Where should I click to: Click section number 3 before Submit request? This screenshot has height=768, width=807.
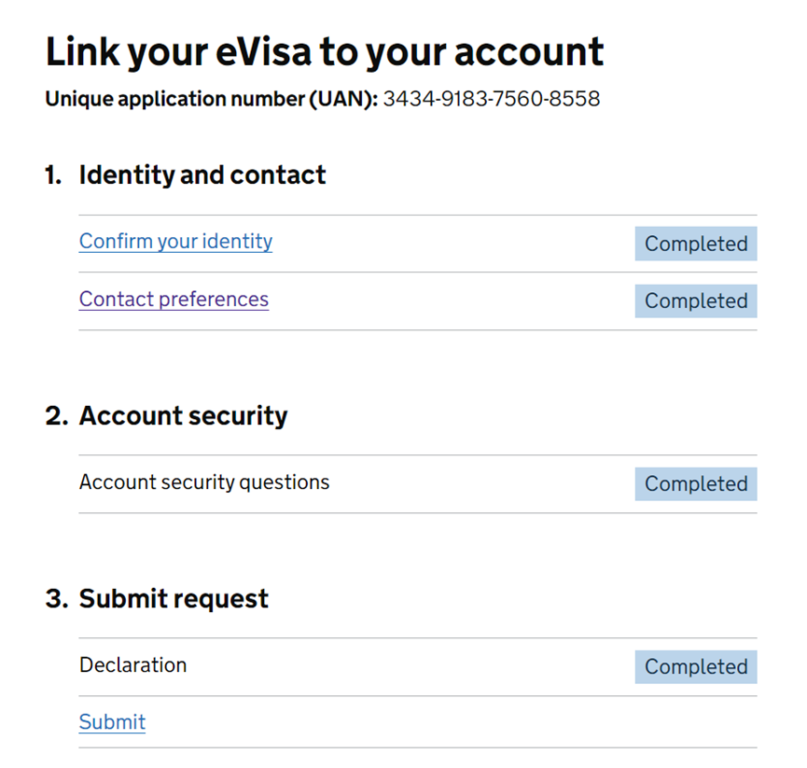(x=56, y=599)
